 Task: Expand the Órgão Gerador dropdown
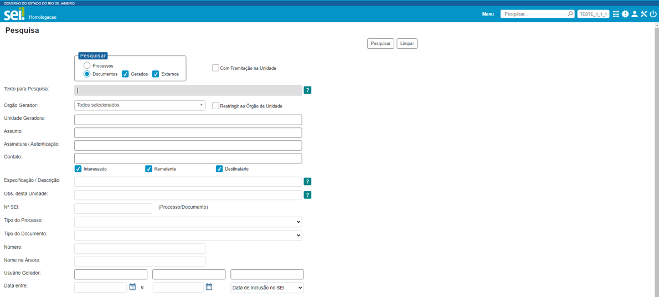(140, 105)
